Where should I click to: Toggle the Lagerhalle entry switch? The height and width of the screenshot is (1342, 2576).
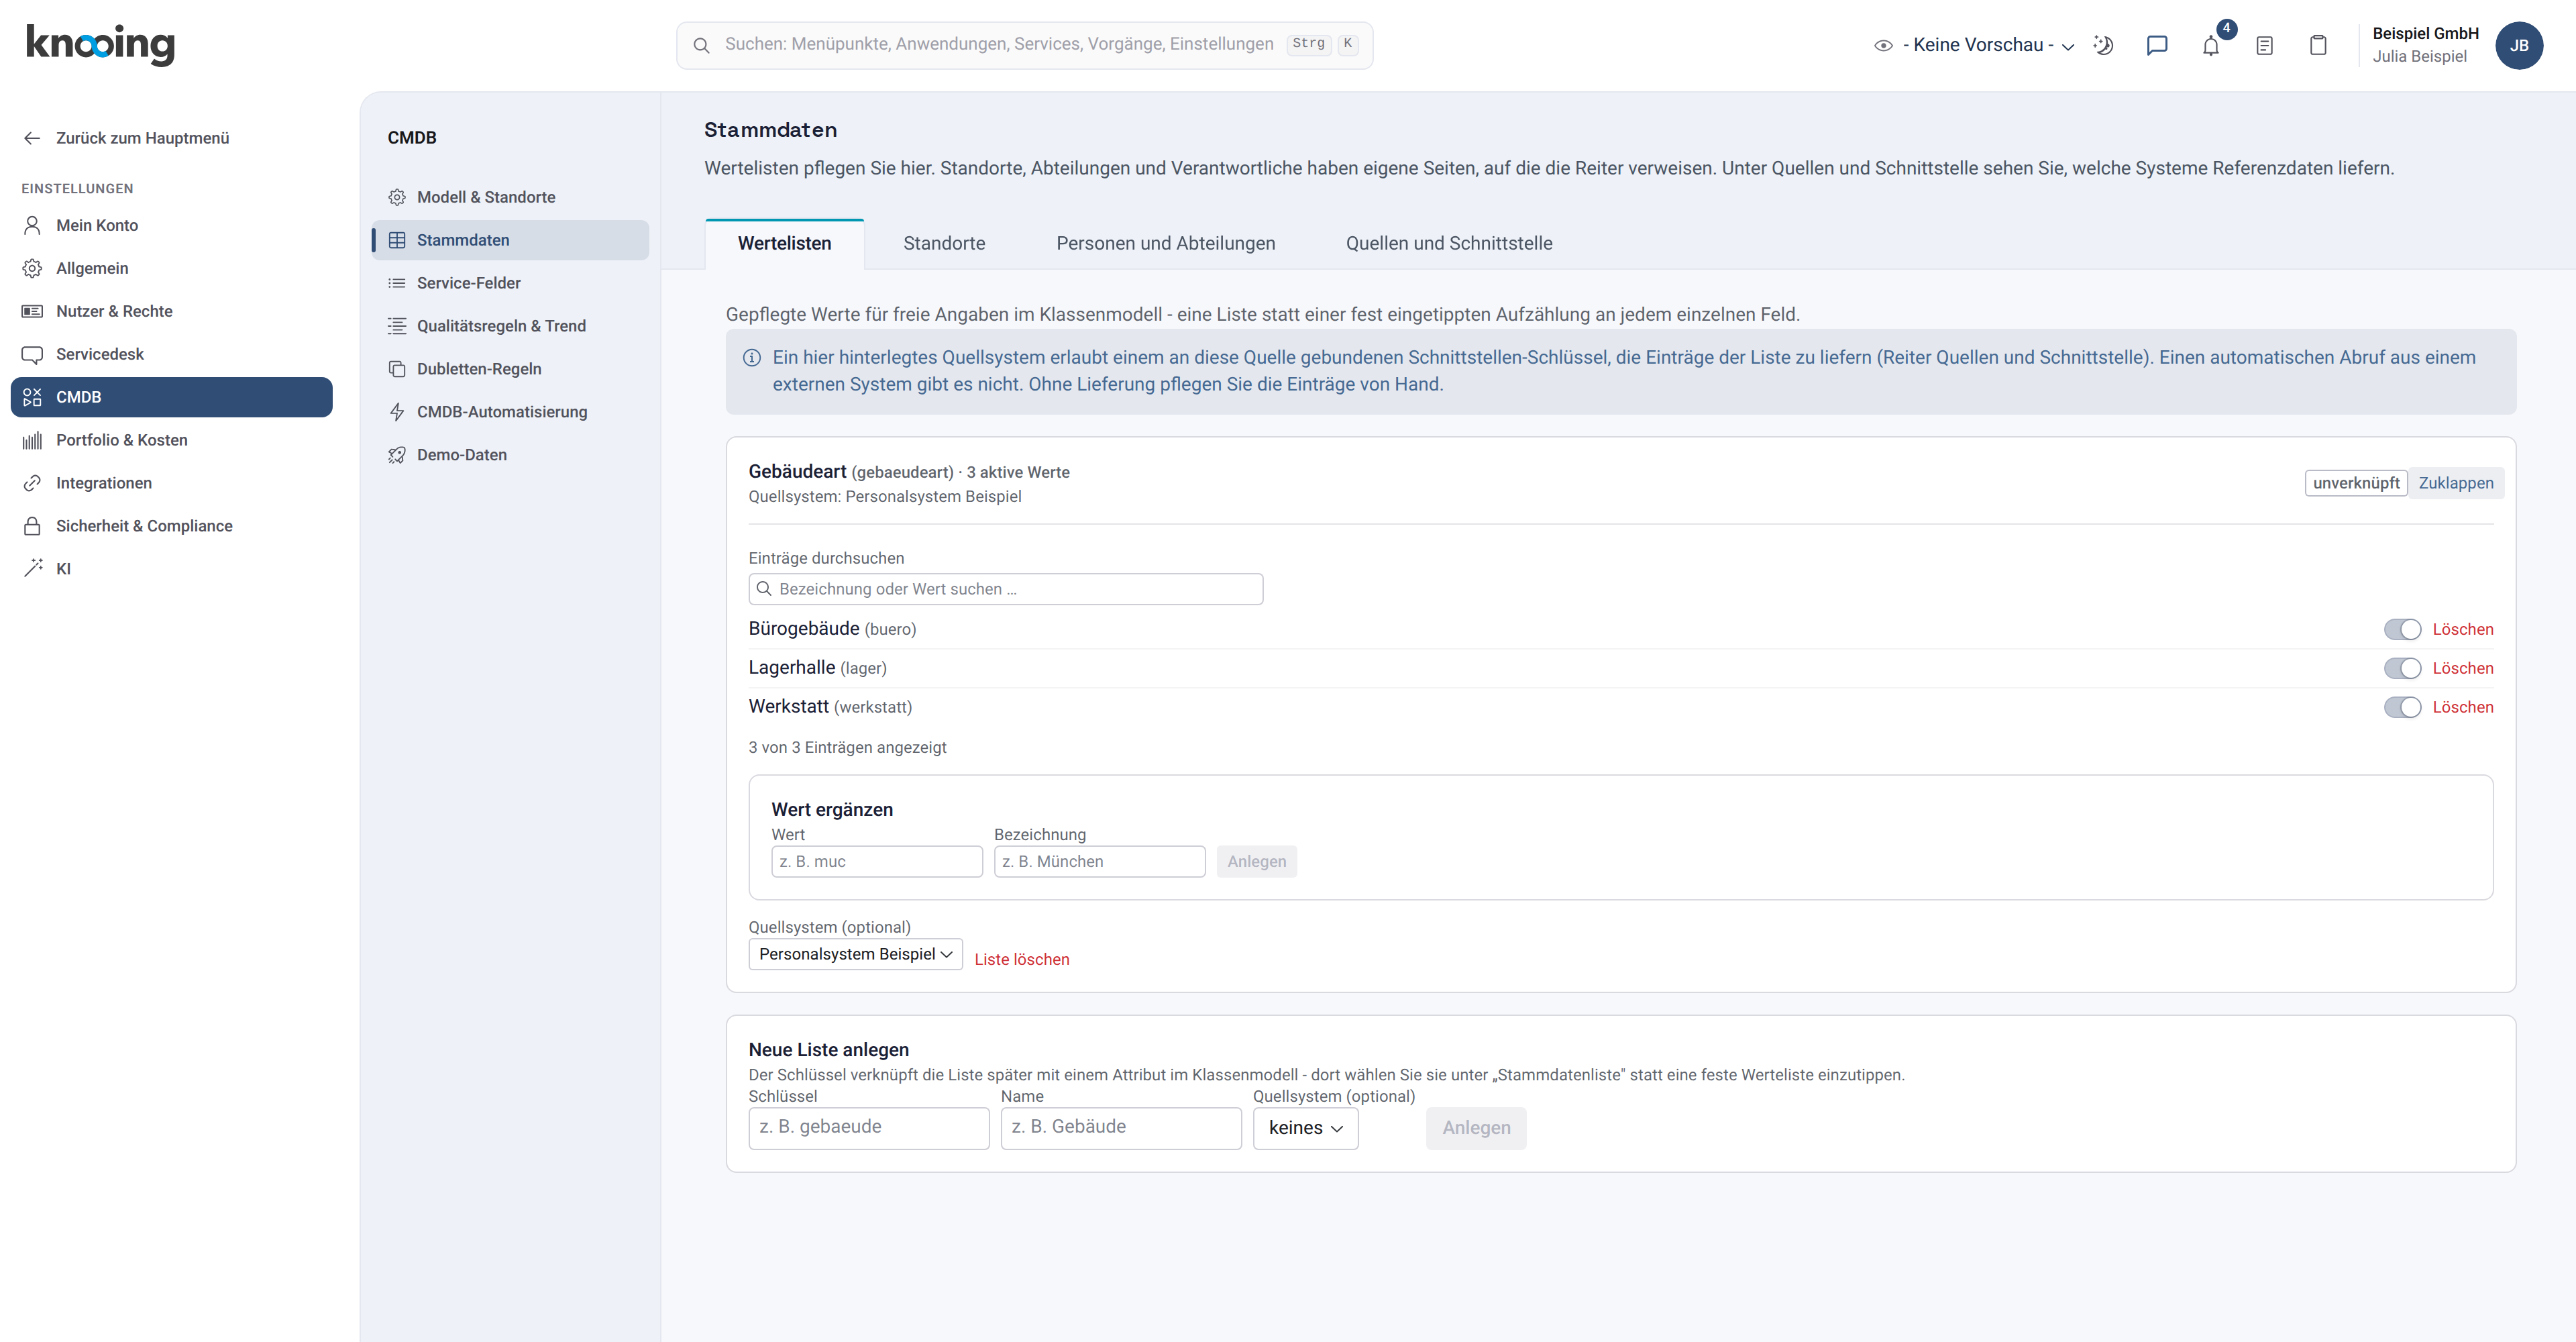point(2402,668)
